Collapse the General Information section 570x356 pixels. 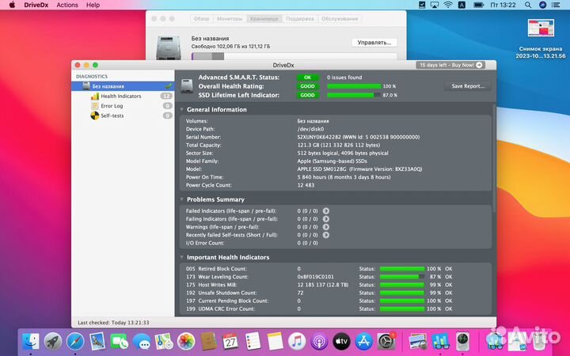pos(182,109)
